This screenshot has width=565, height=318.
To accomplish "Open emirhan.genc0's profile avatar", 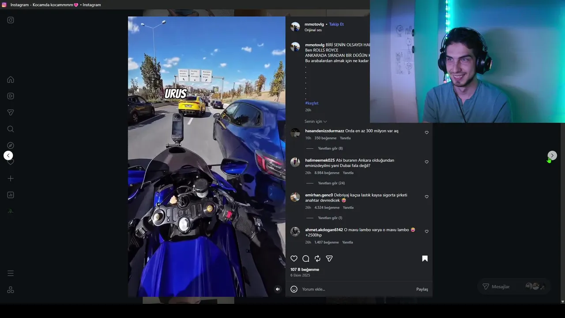I will (x=295, y=197).
